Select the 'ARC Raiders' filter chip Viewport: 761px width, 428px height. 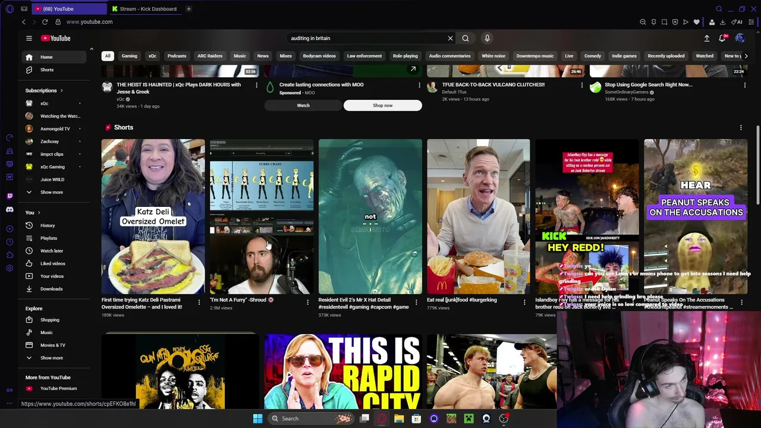tap(210, 56)
